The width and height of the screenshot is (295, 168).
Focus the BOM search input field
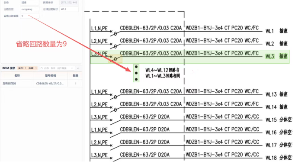coord(57,68)
